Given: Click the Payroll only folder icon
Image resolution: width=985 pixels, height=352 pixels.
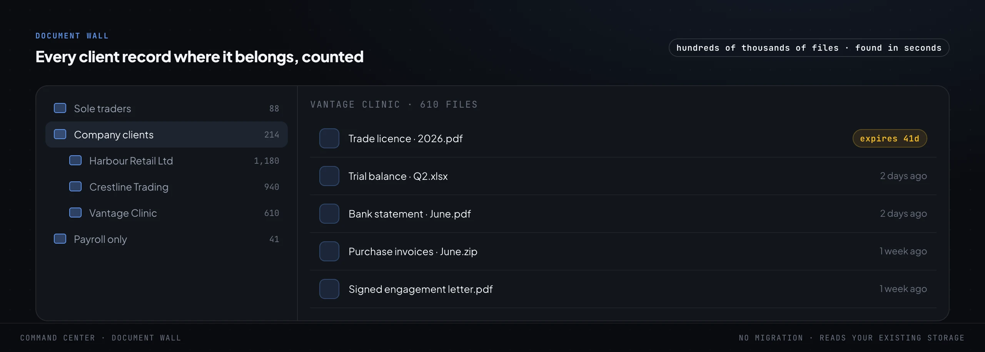Looking at the screenshot, I should point(60,239).
